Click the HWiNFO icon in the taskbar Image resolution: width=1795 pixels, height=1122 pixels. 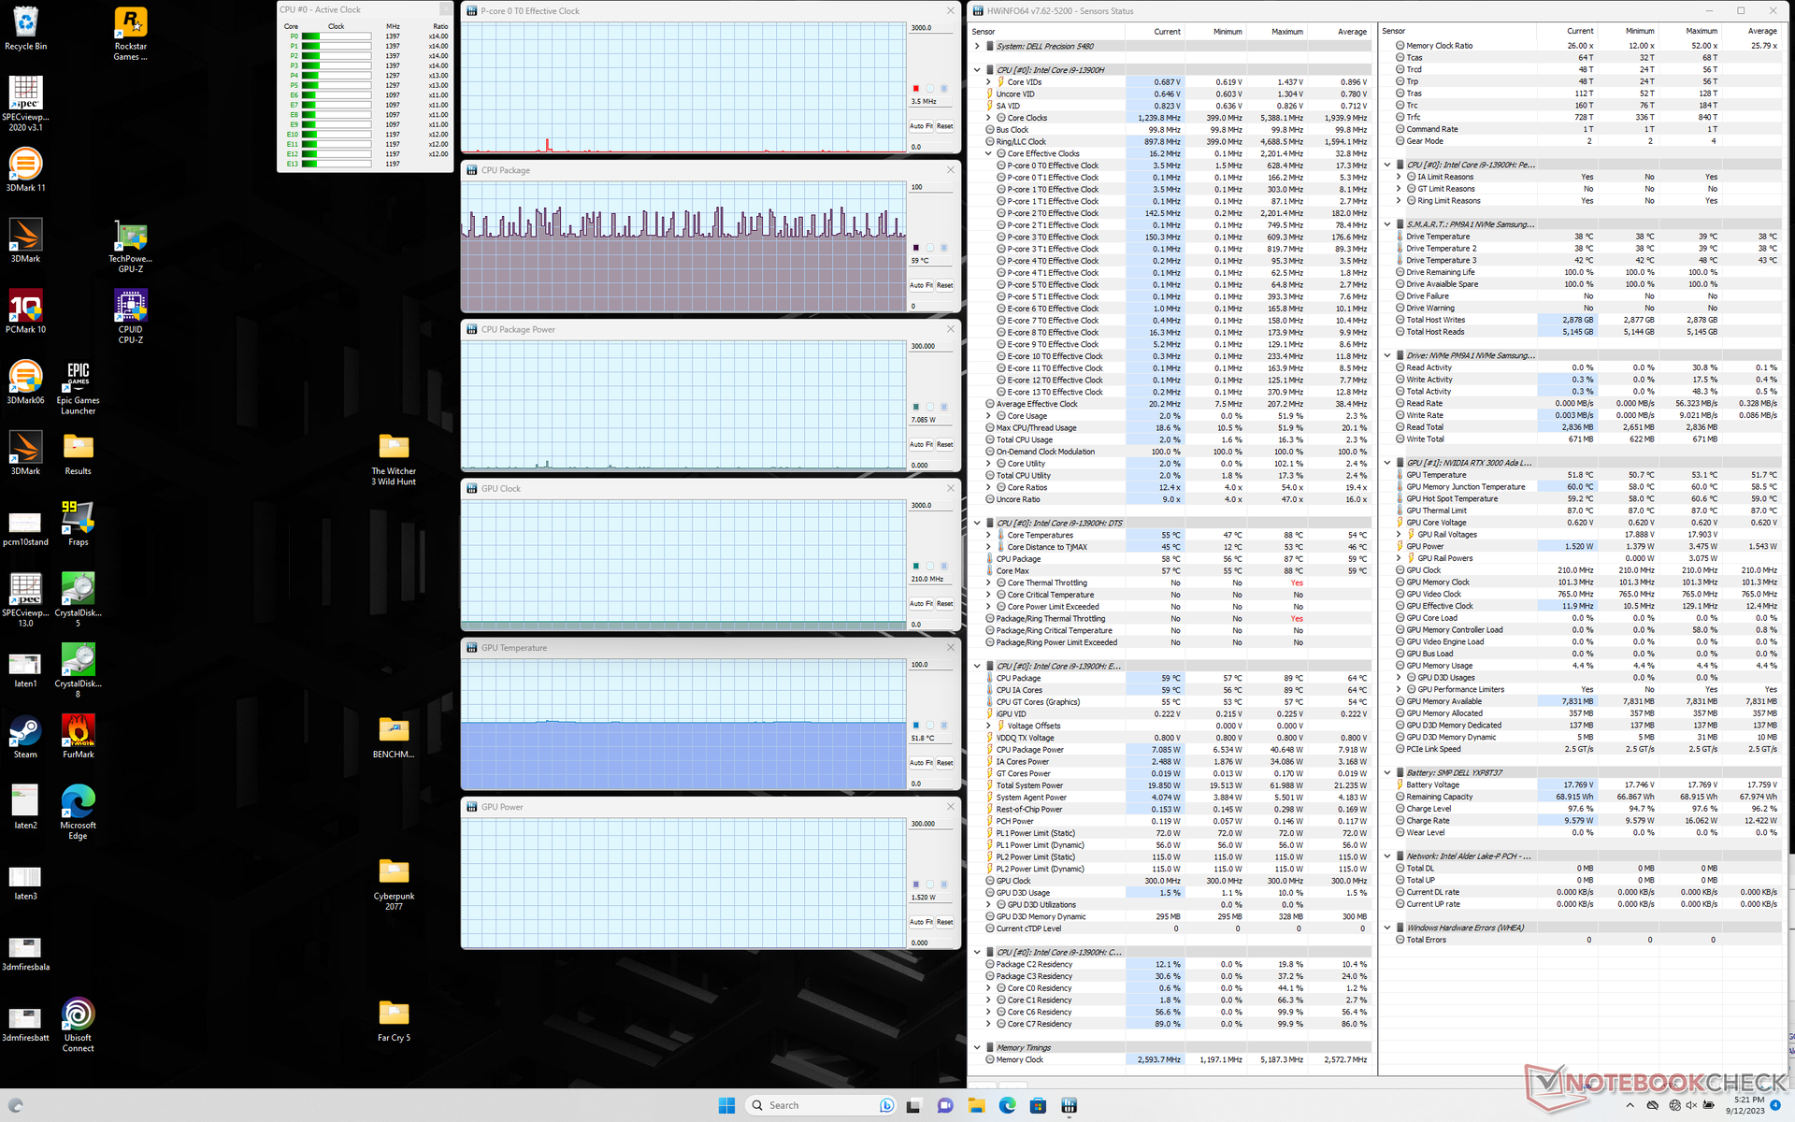(1069, 1105)
